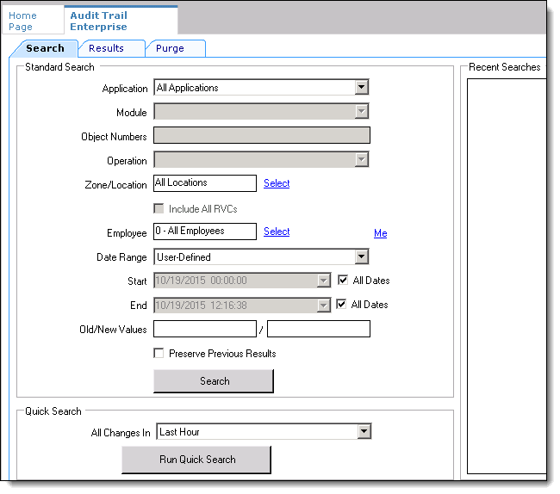Viewport: 560px width, 494px height.
Task: Toggle All Dates checkbox for End
Action: point(343,305)
